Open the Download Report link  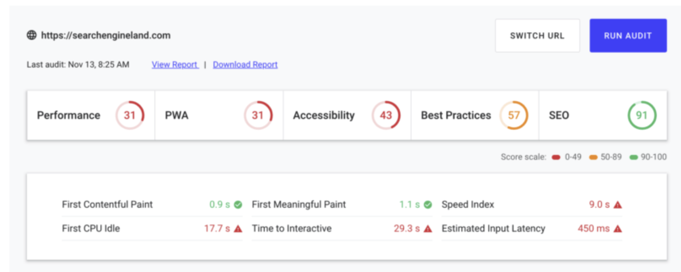click(245, 64)
